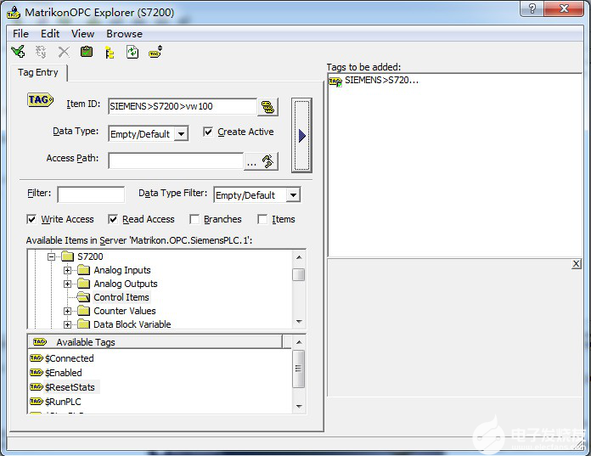Viewport: 591px width, 456px height.
Task: Click the tree scrollbar down arrow
Action: pyautogui.click(x=299, y=322)
